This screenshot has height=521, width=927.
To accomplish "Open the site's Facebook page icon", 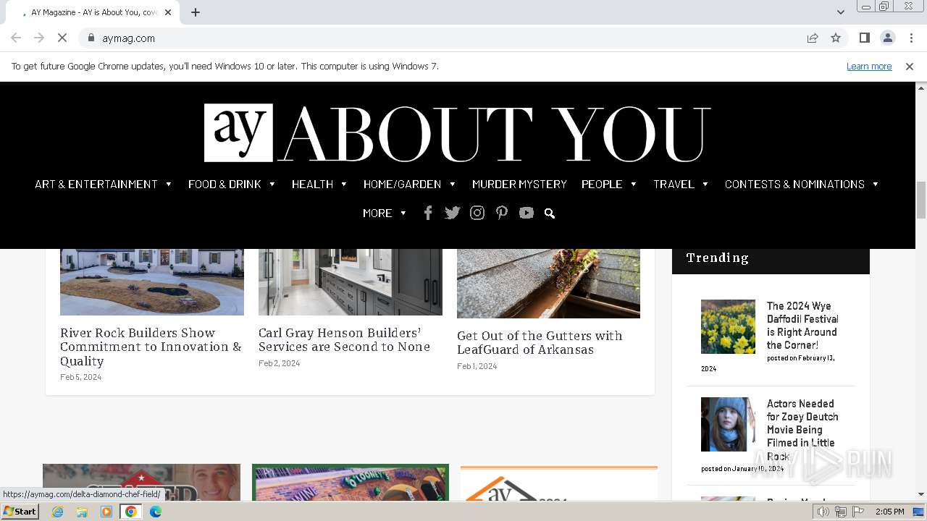I will click(428, 213).
